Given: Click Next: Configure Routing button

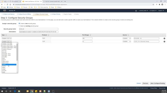Looking at the screenshot, I should pos(158,83).
